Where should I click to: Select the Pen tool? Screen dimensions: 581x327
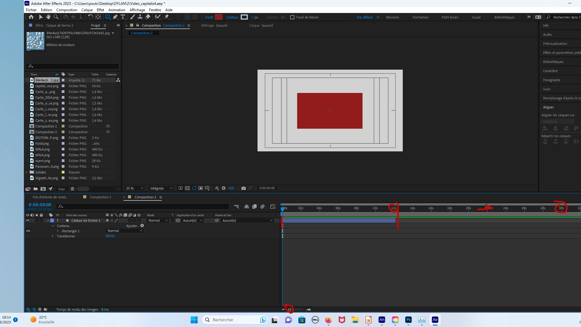pos(115,17)
